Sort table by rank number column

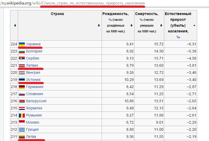point(15,25)
